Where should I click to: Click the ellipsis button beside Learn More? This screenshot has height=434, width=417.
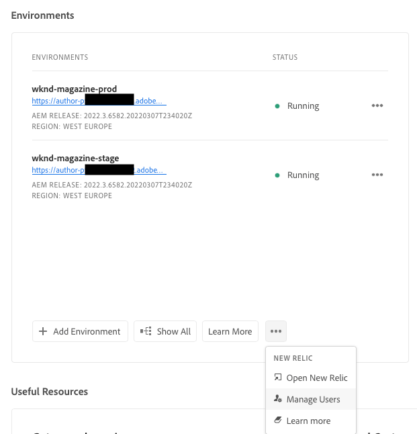pyautogui.click(x=276, y=331)
